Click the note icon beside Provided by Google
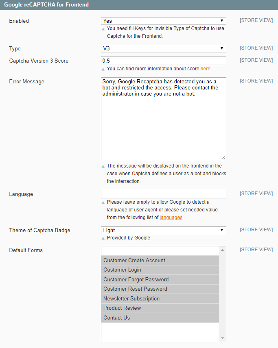This screenshot has height=348, width=278. click(104, 238)
